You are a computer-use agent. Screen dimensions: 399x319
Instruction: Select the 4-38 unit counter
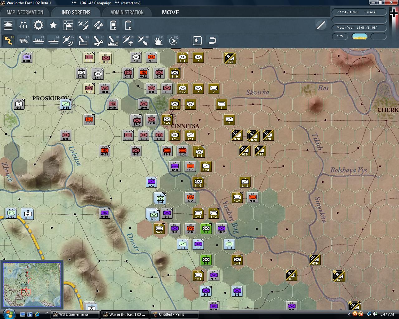(x=89, y=88)
